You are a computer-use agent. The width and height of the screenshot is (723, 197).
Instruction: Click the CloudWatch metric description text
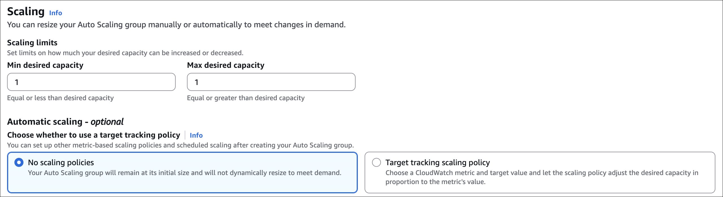pos(542,173)
